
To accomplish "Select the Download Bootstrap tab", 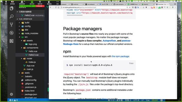I will point(162,4).
